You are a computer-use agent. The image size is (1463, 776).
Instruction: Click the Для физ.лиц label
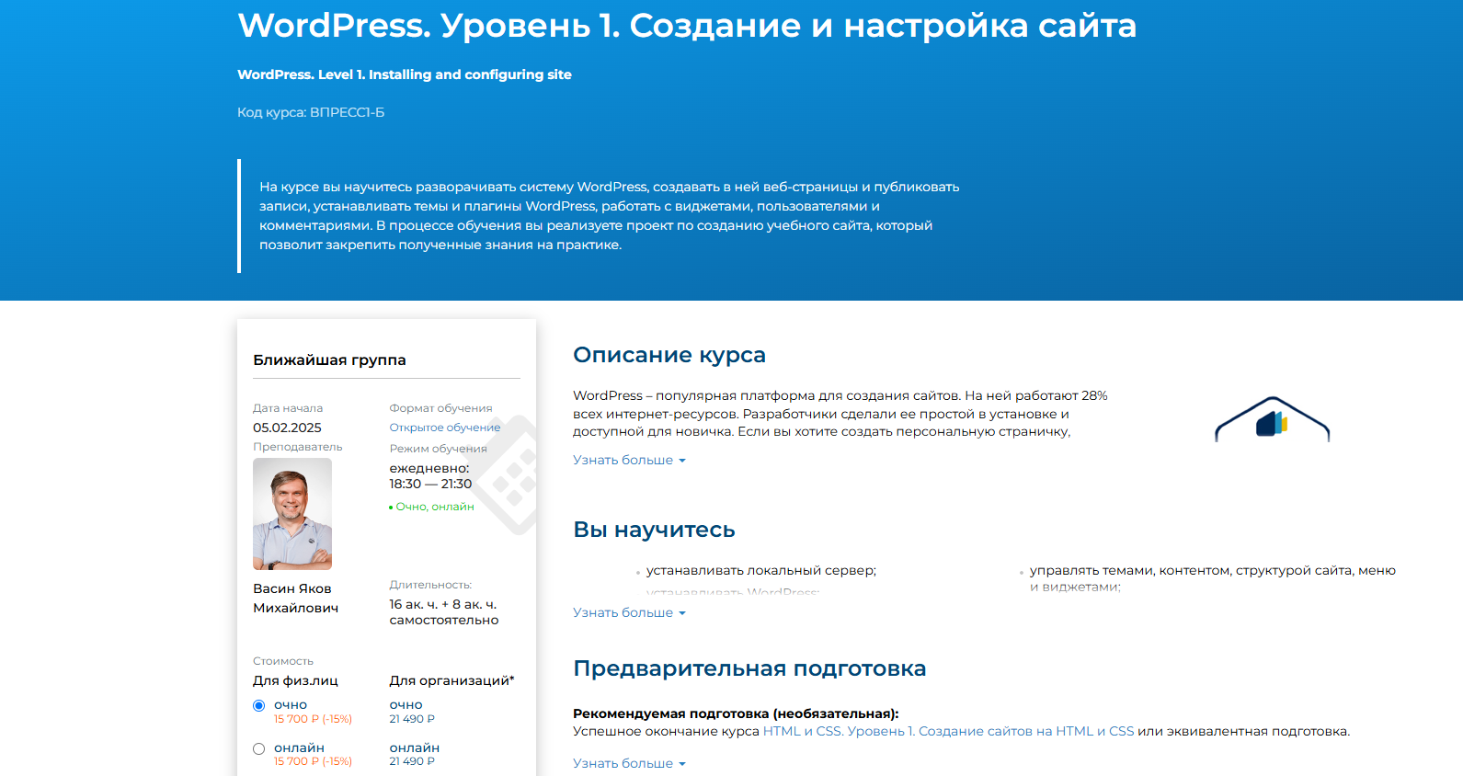[x=295, y=680]
